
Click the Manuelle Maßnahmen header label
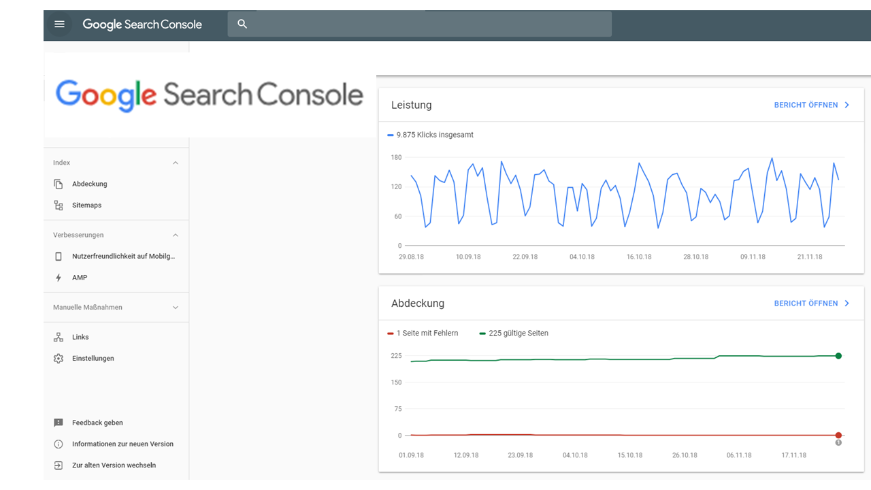pos(88,307)
